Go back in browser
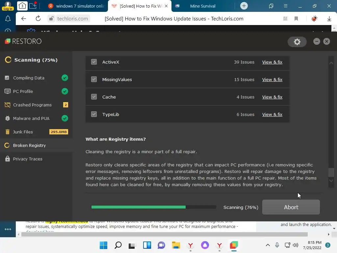 click(24, 19)
